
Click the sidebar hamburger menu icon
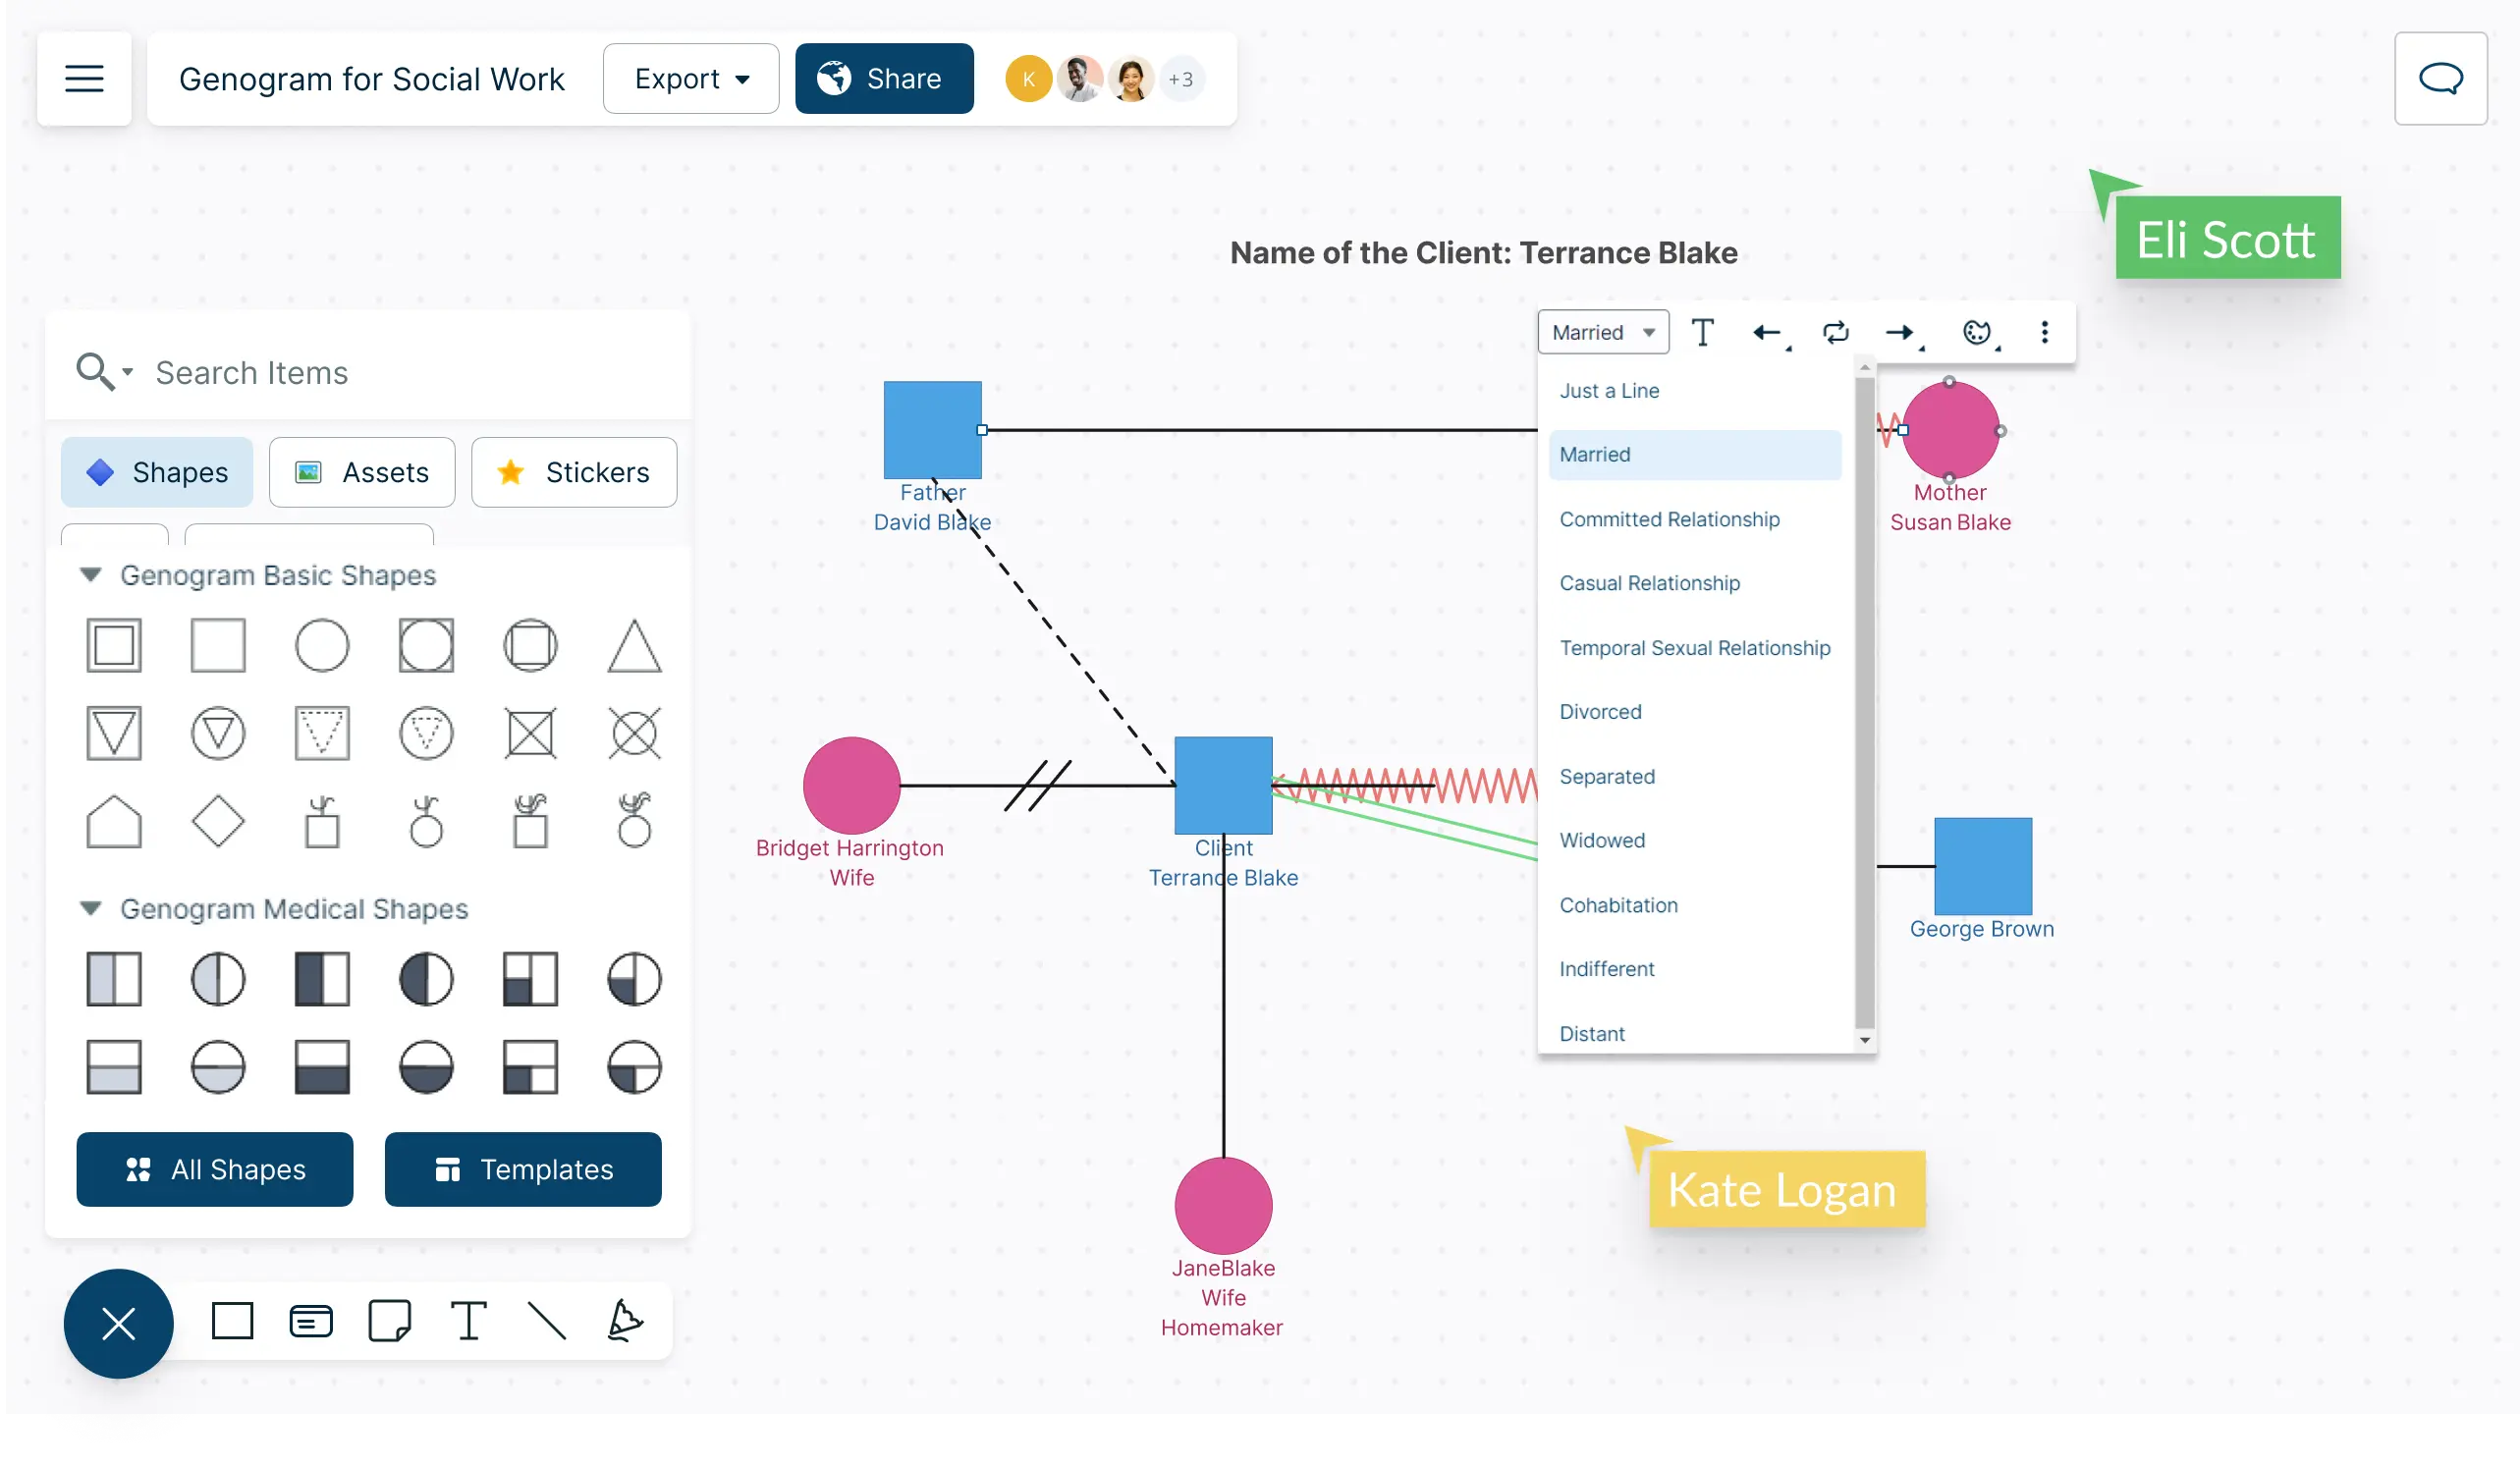pyautogui.click(x=83, y=79)
